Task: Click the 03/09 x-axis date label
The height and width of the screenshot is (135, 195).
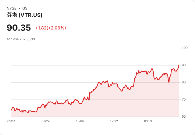Action: (148, 121)
